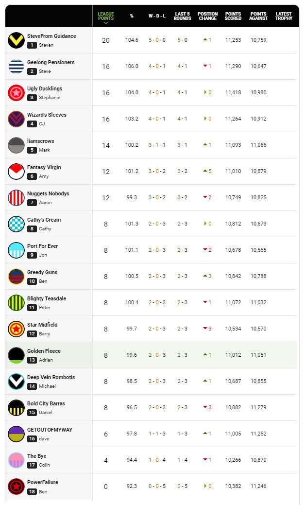Click Fantasy Virgin red-white team icon

coord(16,172)
